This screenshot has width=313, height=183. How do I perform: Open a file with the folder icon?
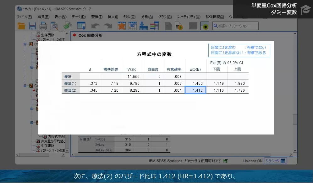21,26
